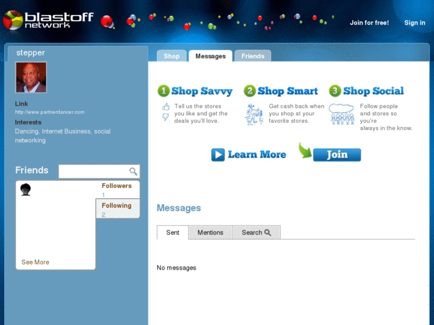
Task: Select the Sent messages tab
Action: [x=173, y=233]
